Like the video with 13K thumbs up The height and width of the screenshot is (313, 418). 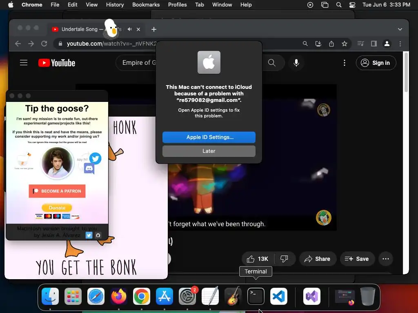pos(258,259)
